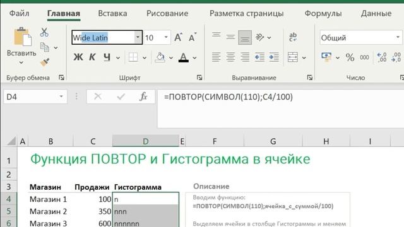Increase indent
This screenshot has width=404, height=227.
pos(274,57)
